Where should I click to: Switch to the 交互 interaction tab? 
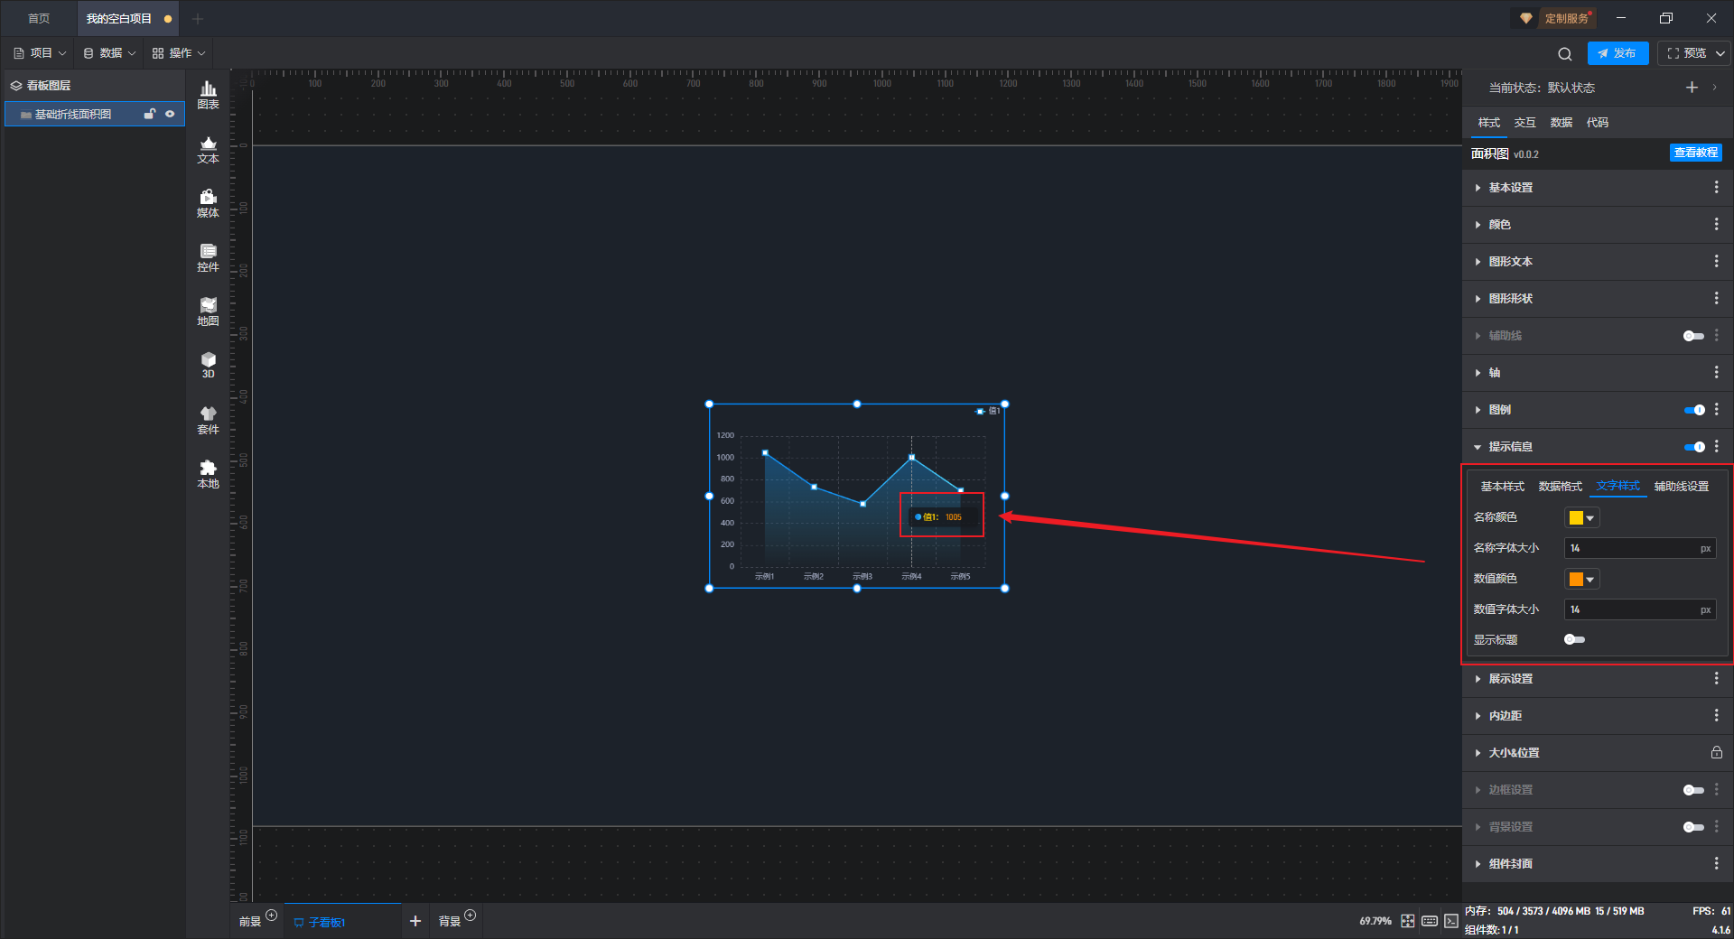pos(1525,123)
